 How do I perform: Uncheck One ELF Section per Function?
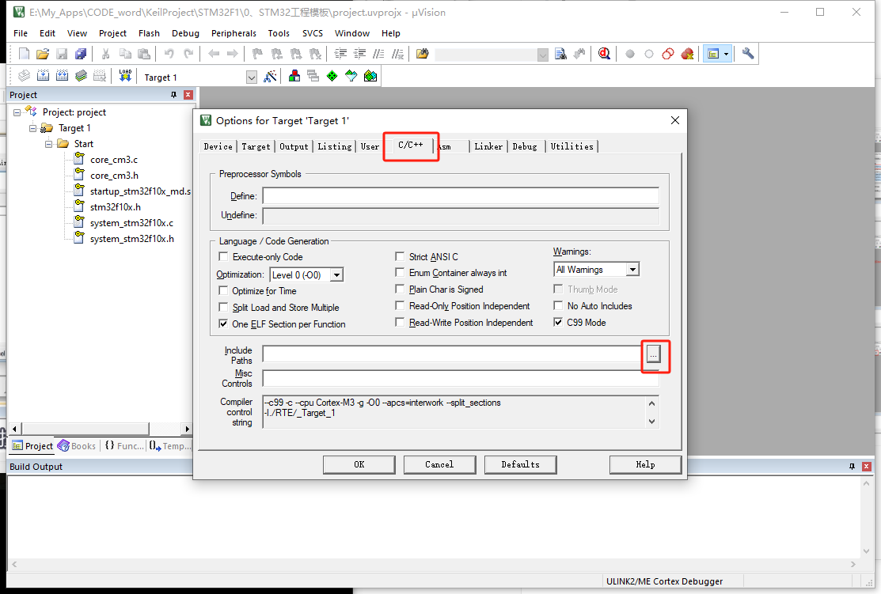coord(224,324)
